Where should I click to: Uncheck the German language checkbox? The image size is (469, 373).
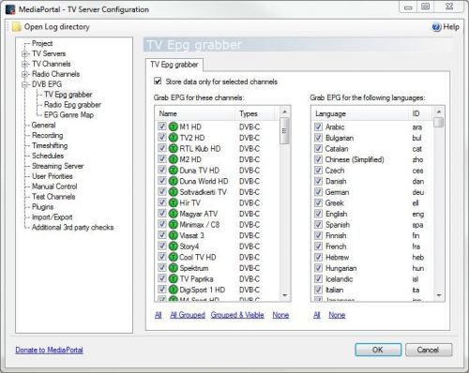pos(318,192)
